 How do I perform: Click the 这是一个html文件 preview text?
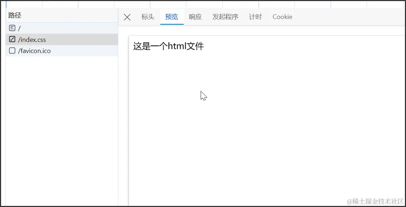click(168, 46)
